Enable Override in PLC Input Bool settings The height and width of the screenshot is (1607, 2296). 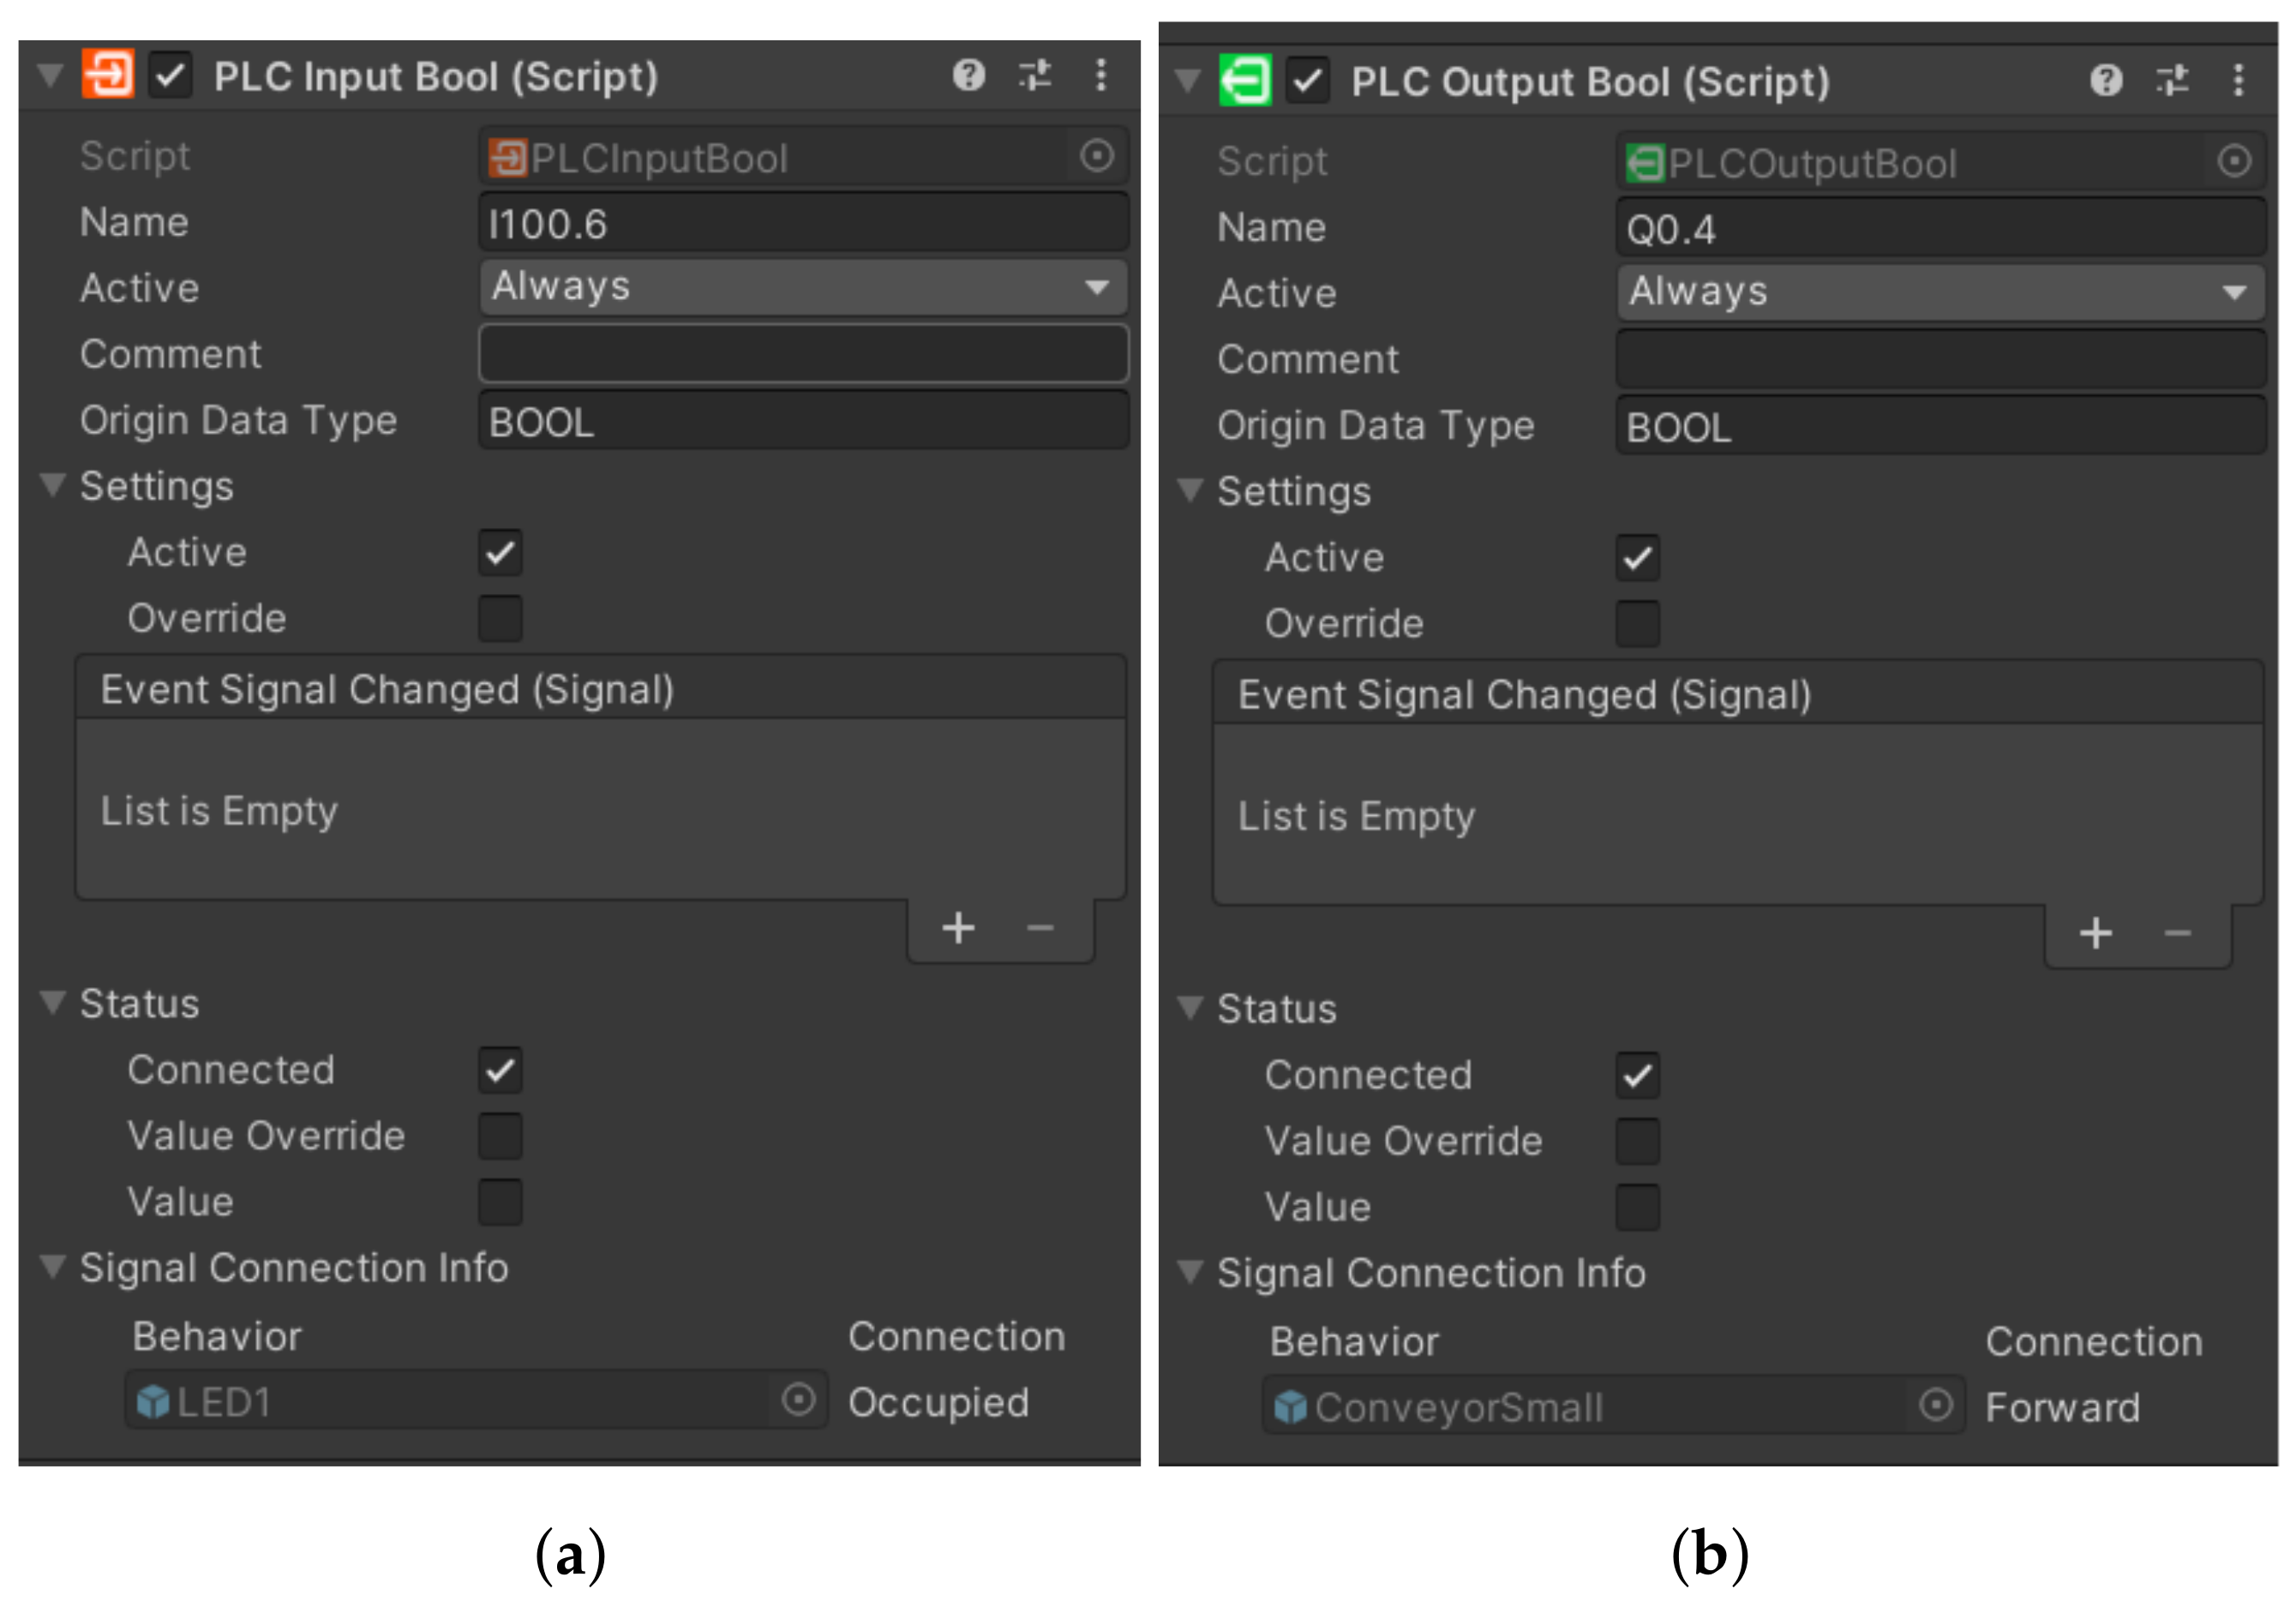coord(500,618)
